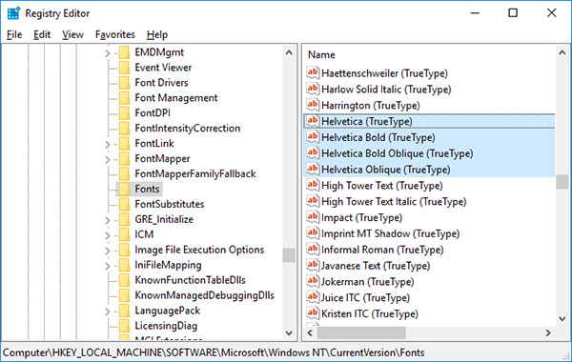572x362 pixels.
Task: Expand the EMDMgmt key
Action: (x=107, y=53)
